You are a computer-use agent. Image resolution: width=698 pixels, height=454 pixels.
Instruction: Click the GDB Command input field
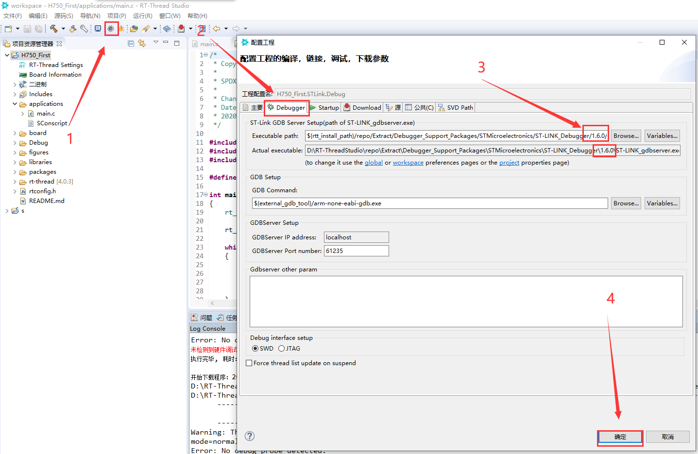[430, 203]
